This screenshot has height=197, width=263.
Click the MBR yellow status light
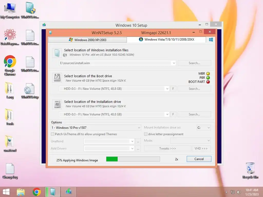[208, 74]
